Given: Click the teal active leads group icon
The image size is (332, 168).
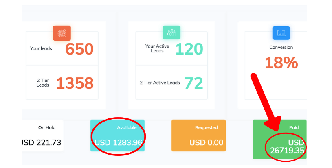Looking at the screenshot, I should point(171,33).
